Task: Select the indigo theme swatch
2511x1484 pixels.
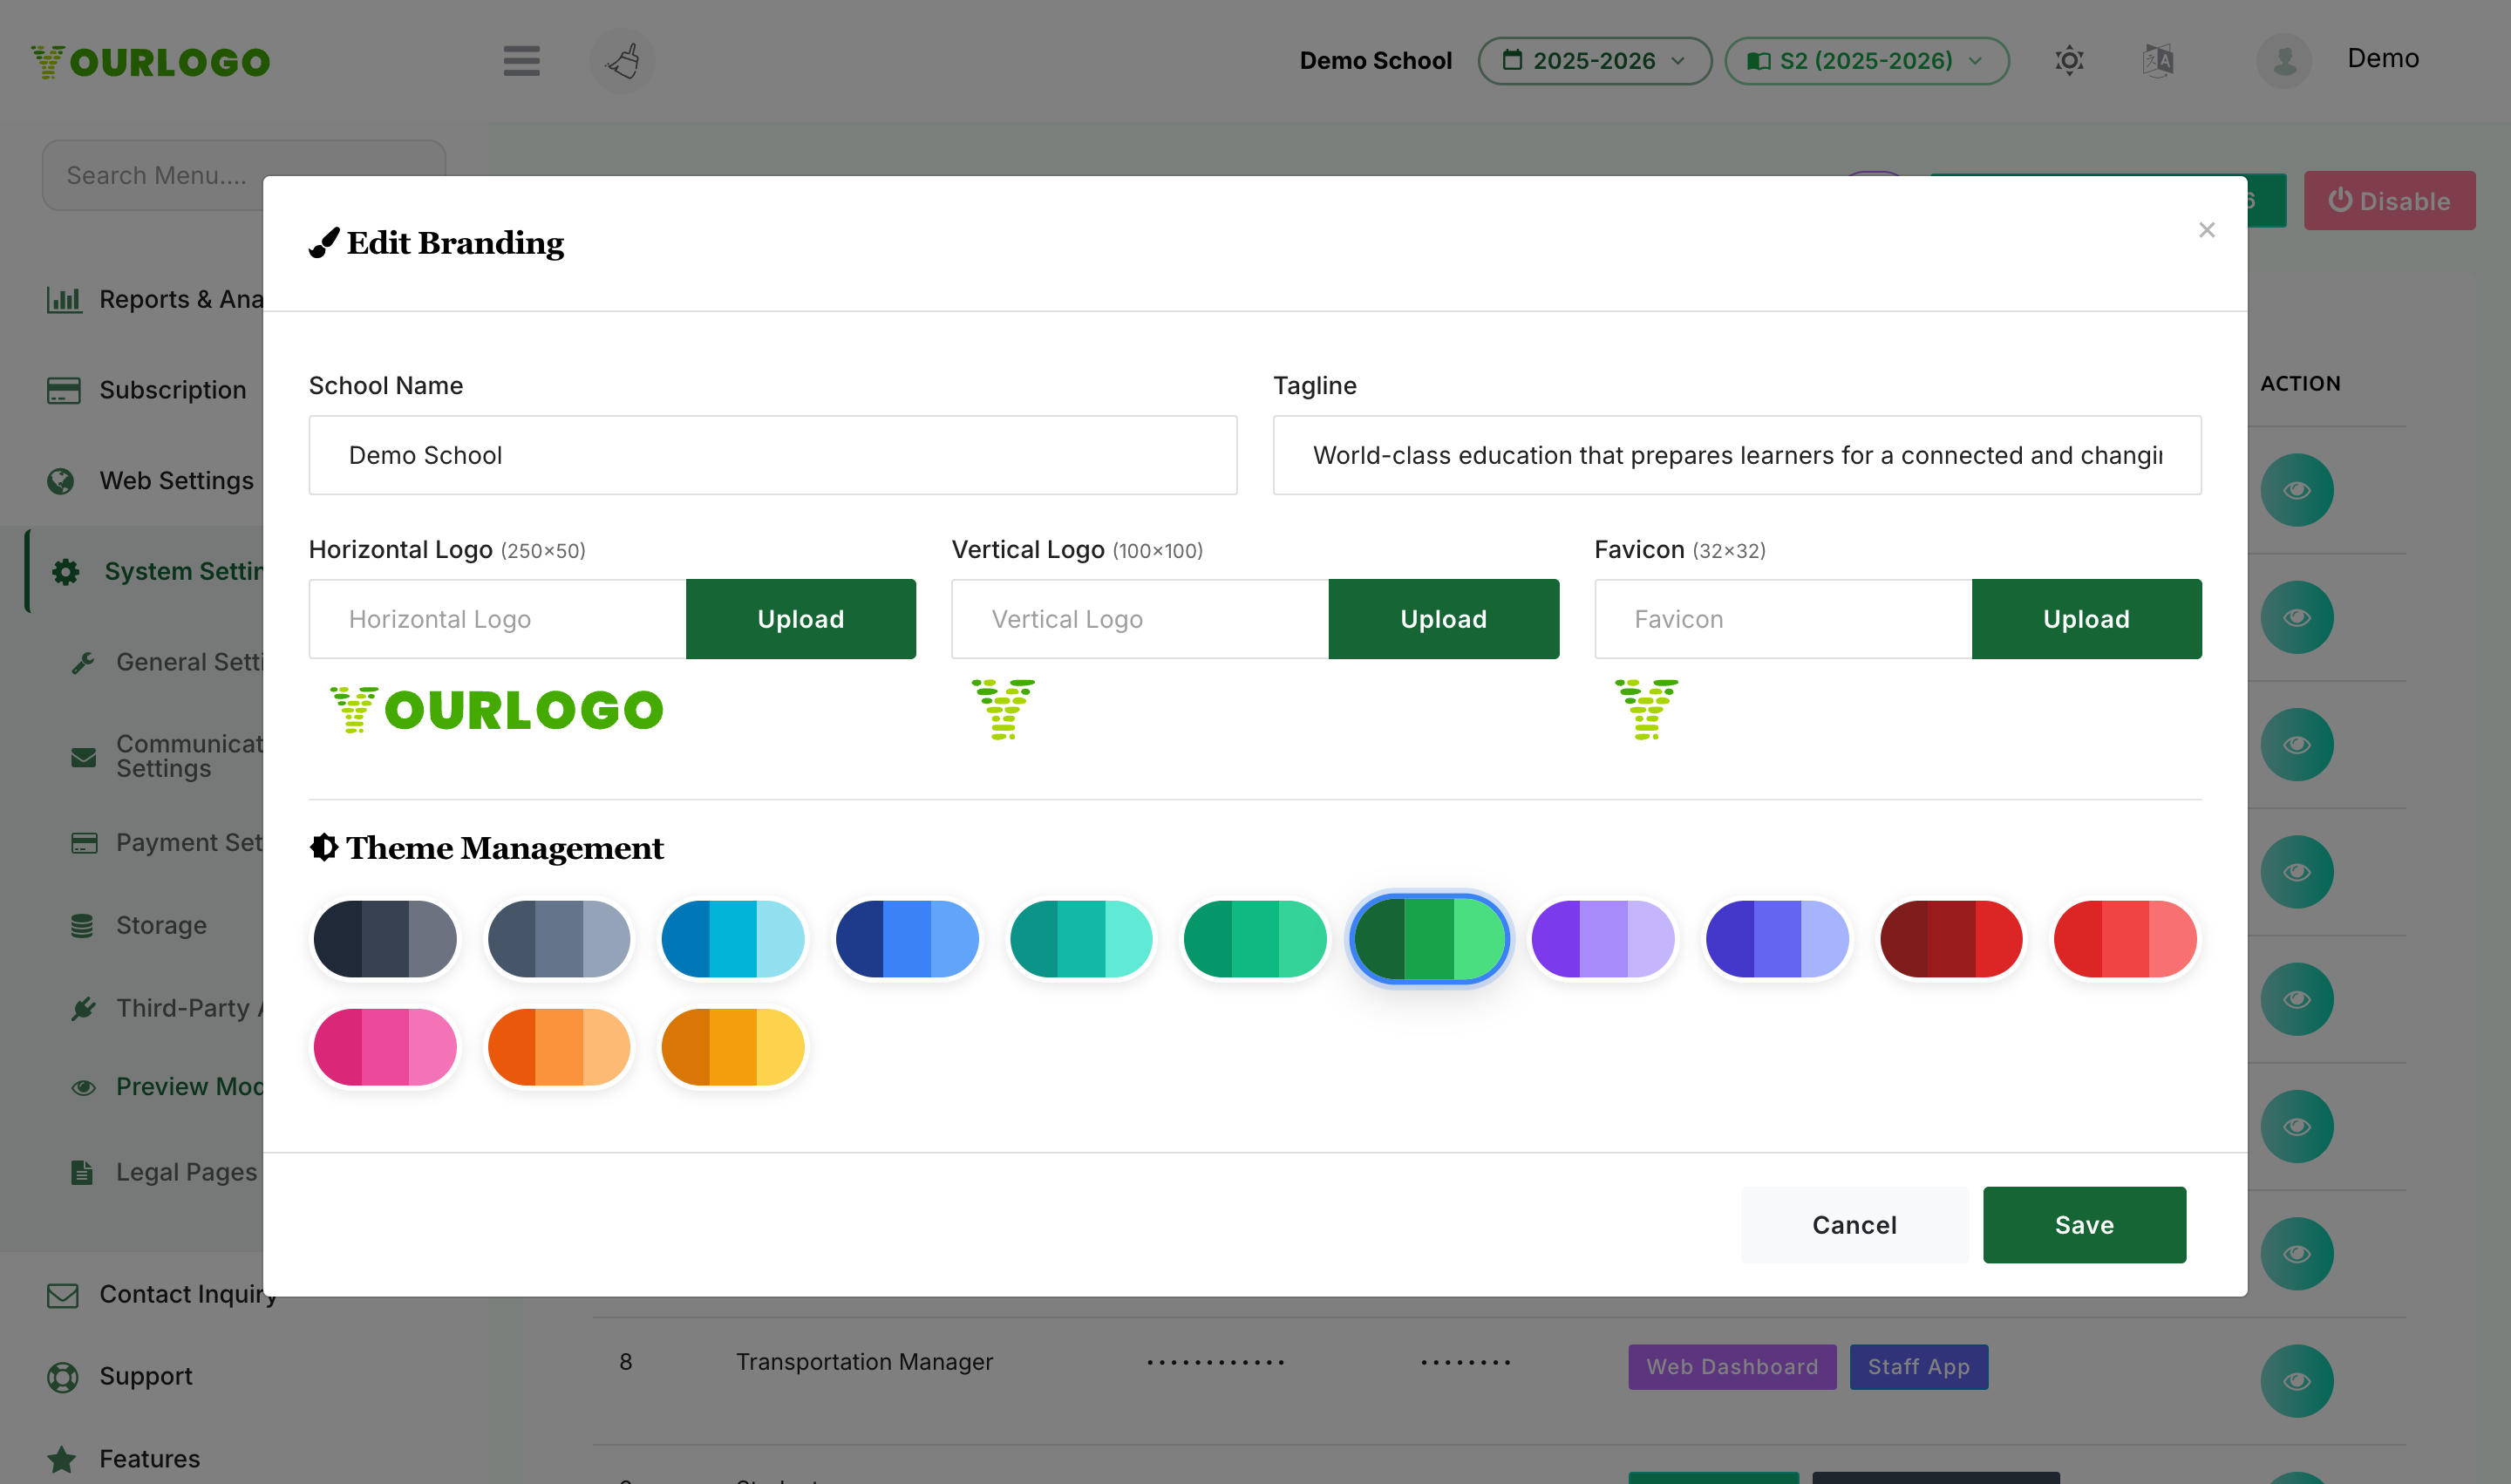Action: (1777, 939)
